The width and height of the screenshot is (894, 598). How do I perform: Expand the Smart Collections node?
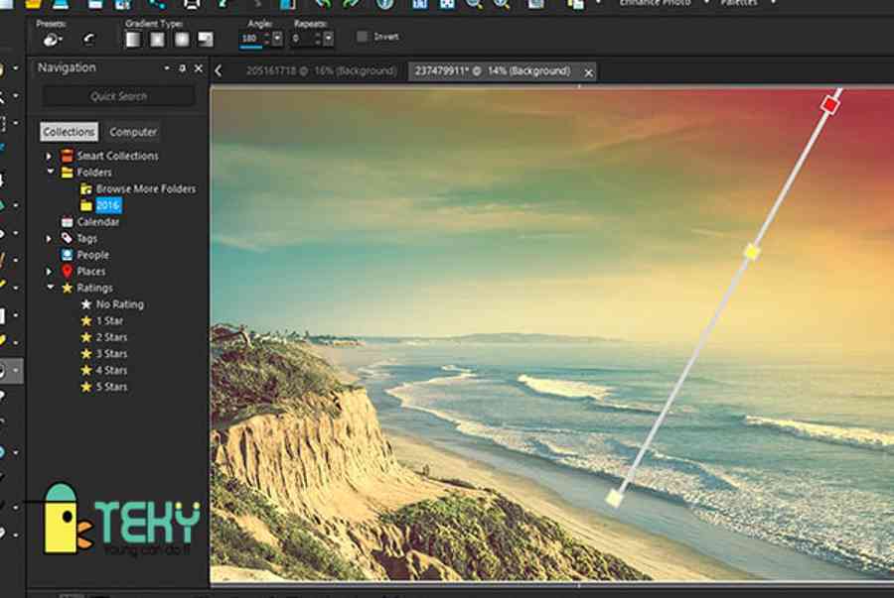point(49,156)
